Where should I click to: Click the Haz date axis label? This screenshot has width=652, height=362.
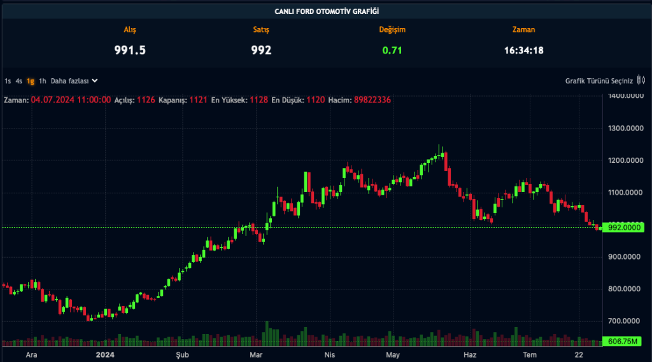pyautogui.click(x=470, y=354)
